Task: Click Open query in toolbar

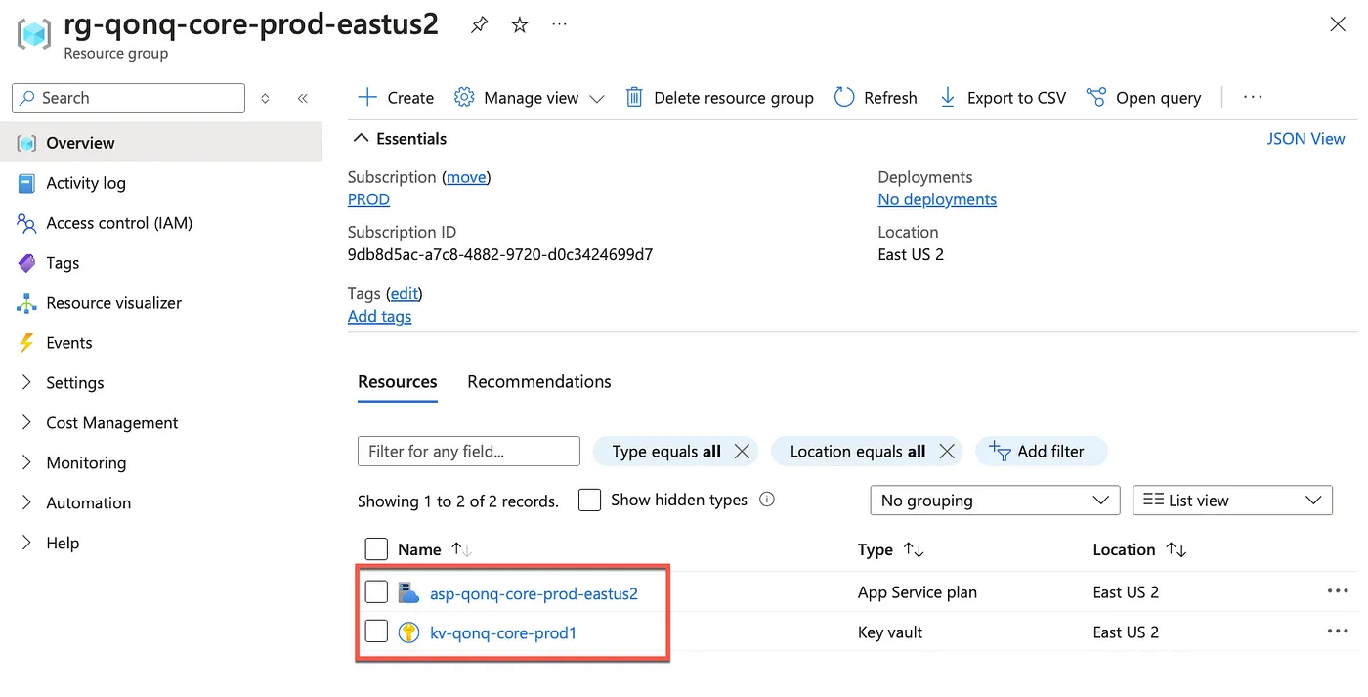Action: pyautogui.click(x=1143, y=98)
